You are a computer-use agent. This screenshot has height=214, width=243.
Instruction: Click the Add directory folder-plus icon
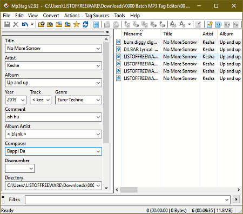point(50,24)
